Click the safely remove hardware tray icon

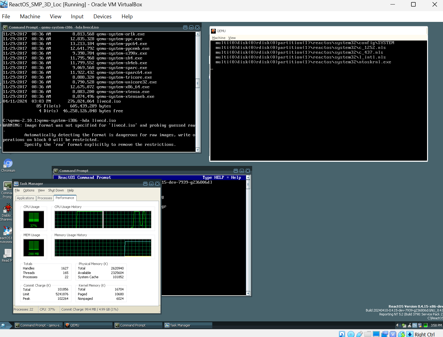pos(409,325)
